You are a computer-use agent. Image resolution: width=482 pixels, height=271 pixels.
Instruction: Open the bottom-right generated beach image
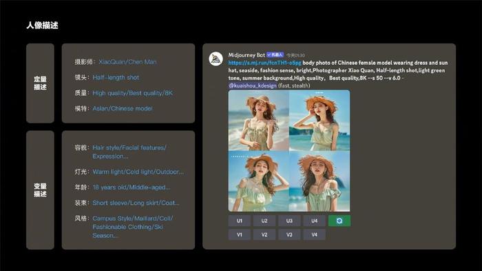coord(319,181)
